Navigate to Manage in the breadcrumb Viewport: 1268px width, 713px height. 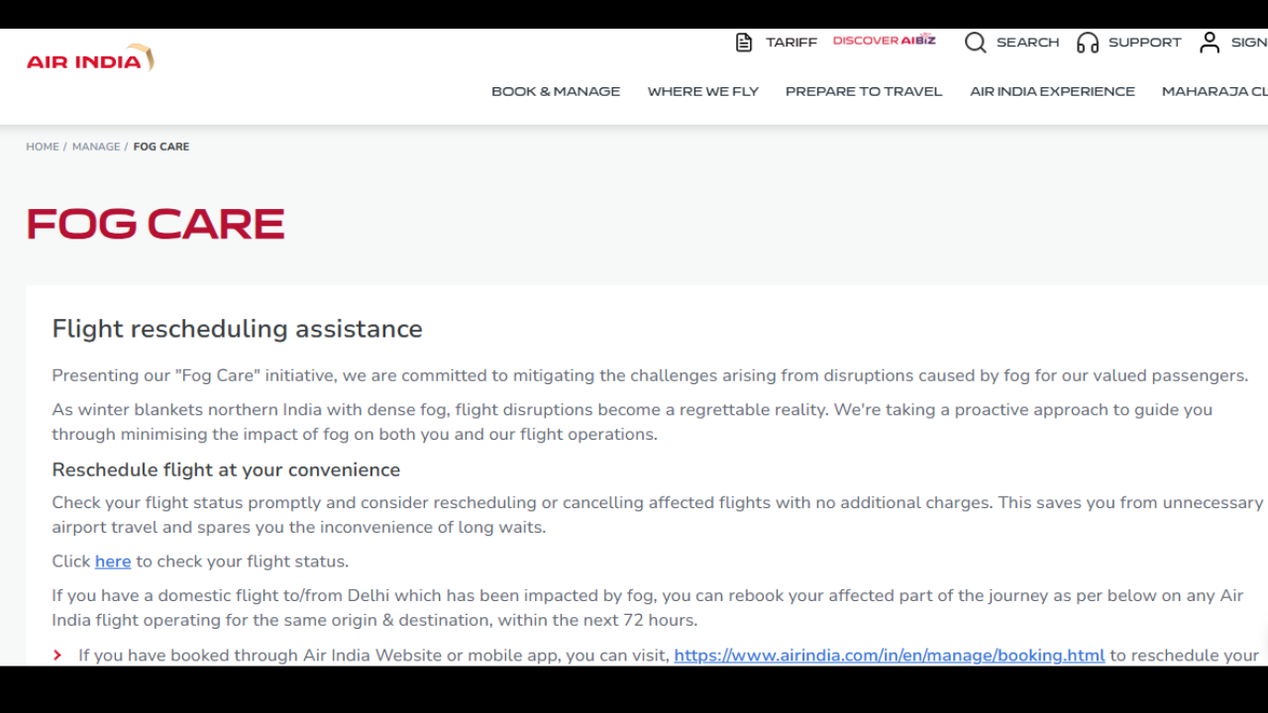[96, 147]
